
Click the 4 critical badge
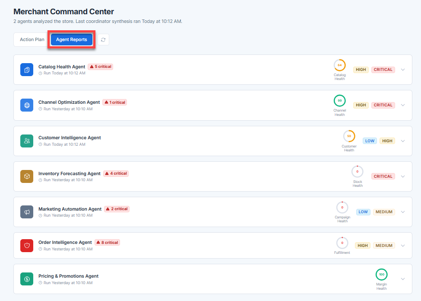(116, 173)
